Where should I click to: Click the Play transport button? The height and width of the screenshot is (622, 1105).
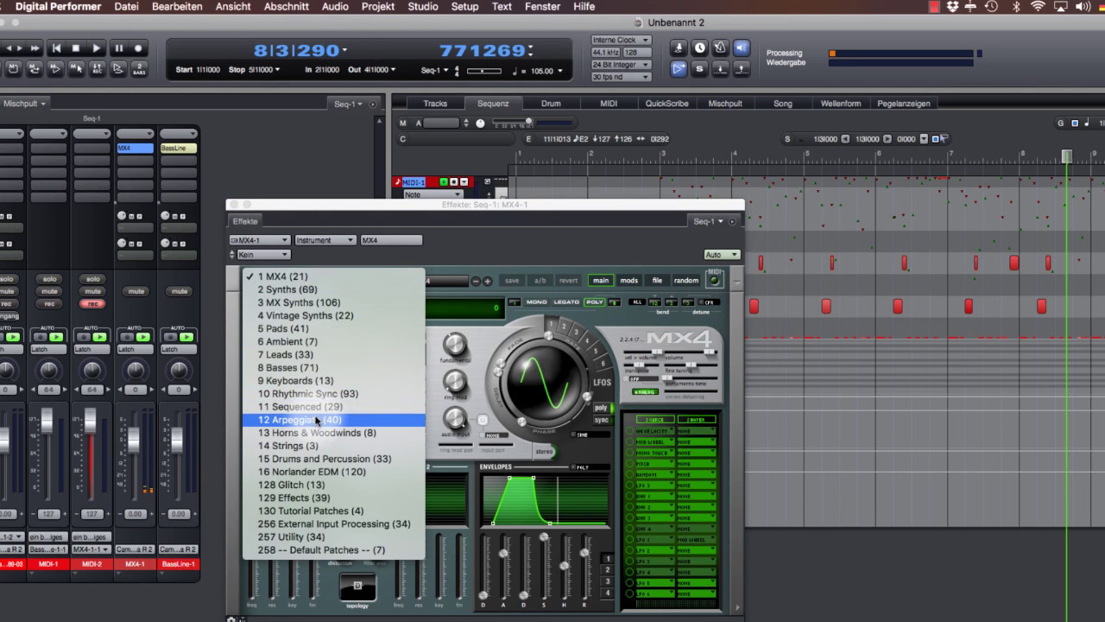tap(97, 48)
